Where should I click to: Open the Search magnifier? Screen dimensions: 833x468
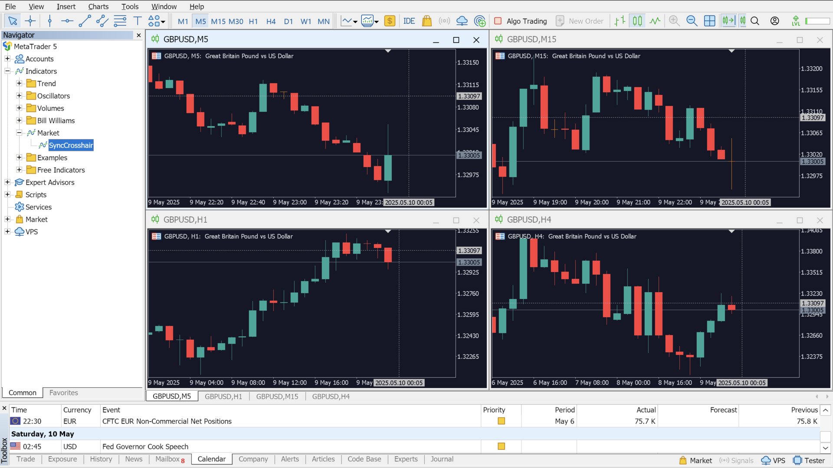pos(755,21)
